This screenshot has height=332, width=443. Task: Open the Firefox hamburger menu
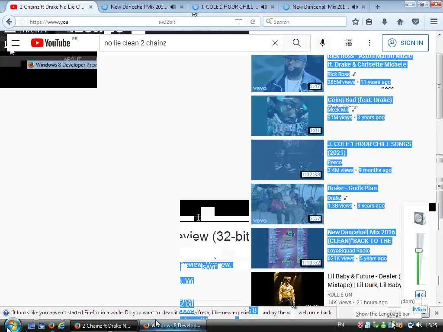click(434, 22)
